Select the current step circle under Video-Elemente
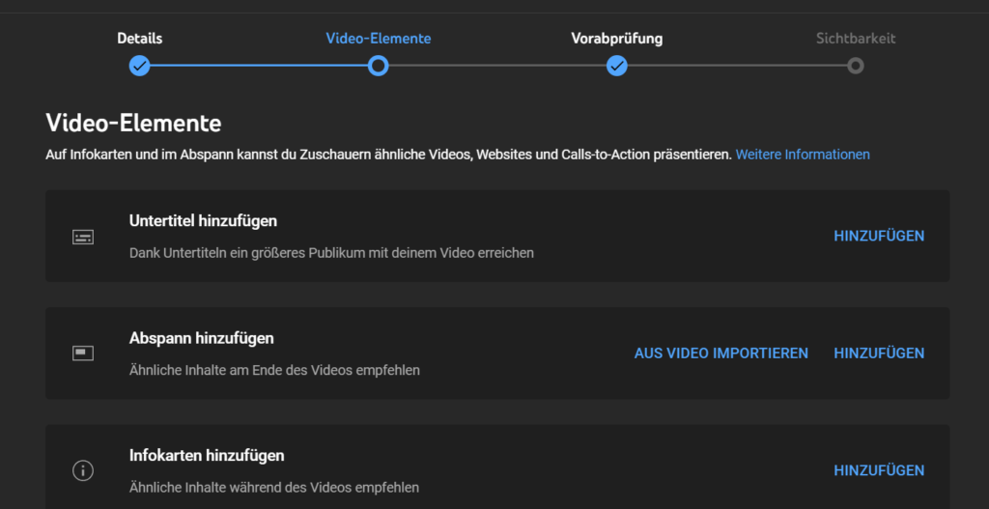This screenshot has height=509, width=989. pyautogui.click(x=379, y=66)
